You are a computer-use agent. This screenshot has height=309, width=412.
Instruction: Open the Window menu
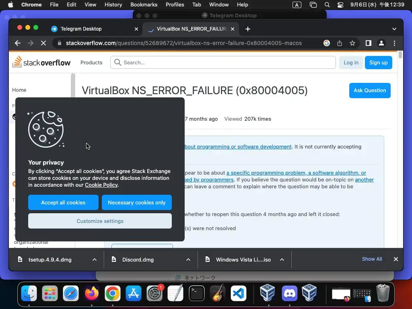pos(219,5)
